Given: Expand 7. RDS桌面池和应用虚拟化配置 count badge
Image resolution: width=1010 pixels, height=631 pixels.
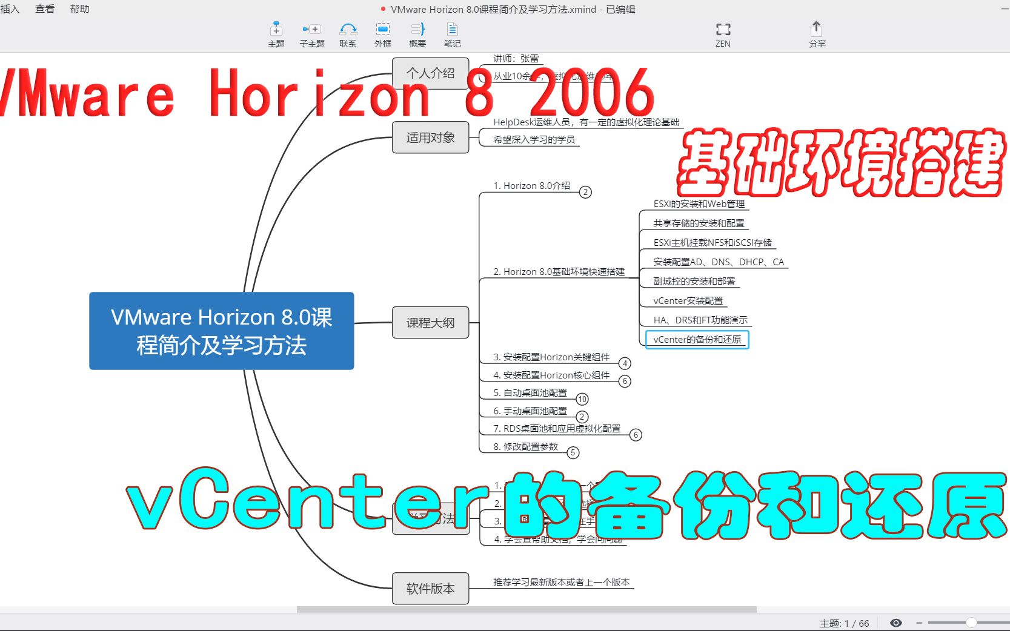Looking at the screenshot, I should coord(636,435).
